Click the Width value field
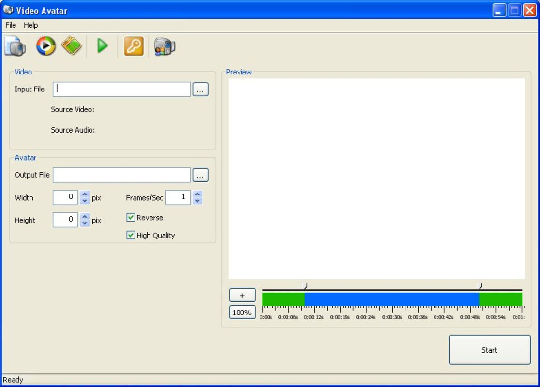The width and height of the screenshot is (540, 387). [x=65, y=197]
